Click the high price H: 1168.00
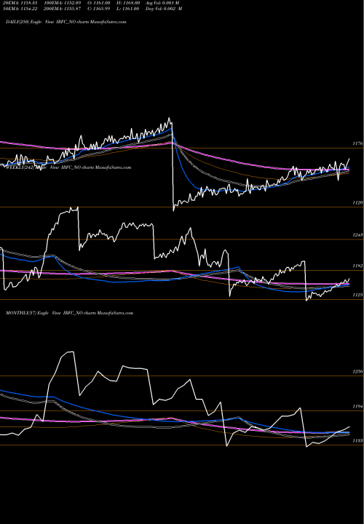Viewport: 364px width, 524px height. pyautogui.click(x=127, y=3)
